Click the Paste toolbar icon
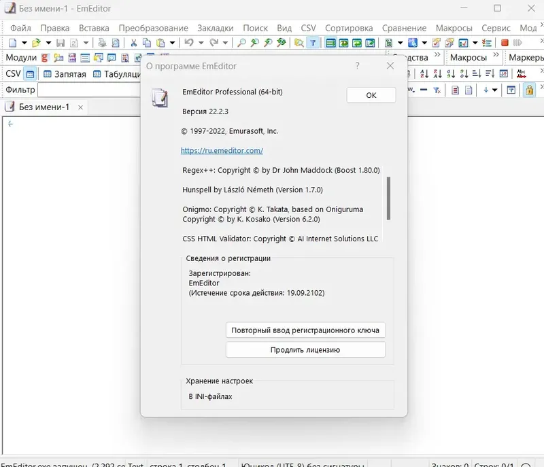This screenshot has width=544, height=467. coord(159,44)
